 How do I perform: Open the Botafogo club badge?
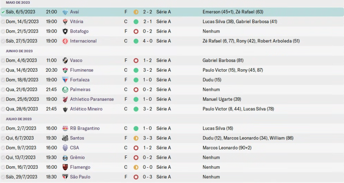pos(65,31)
